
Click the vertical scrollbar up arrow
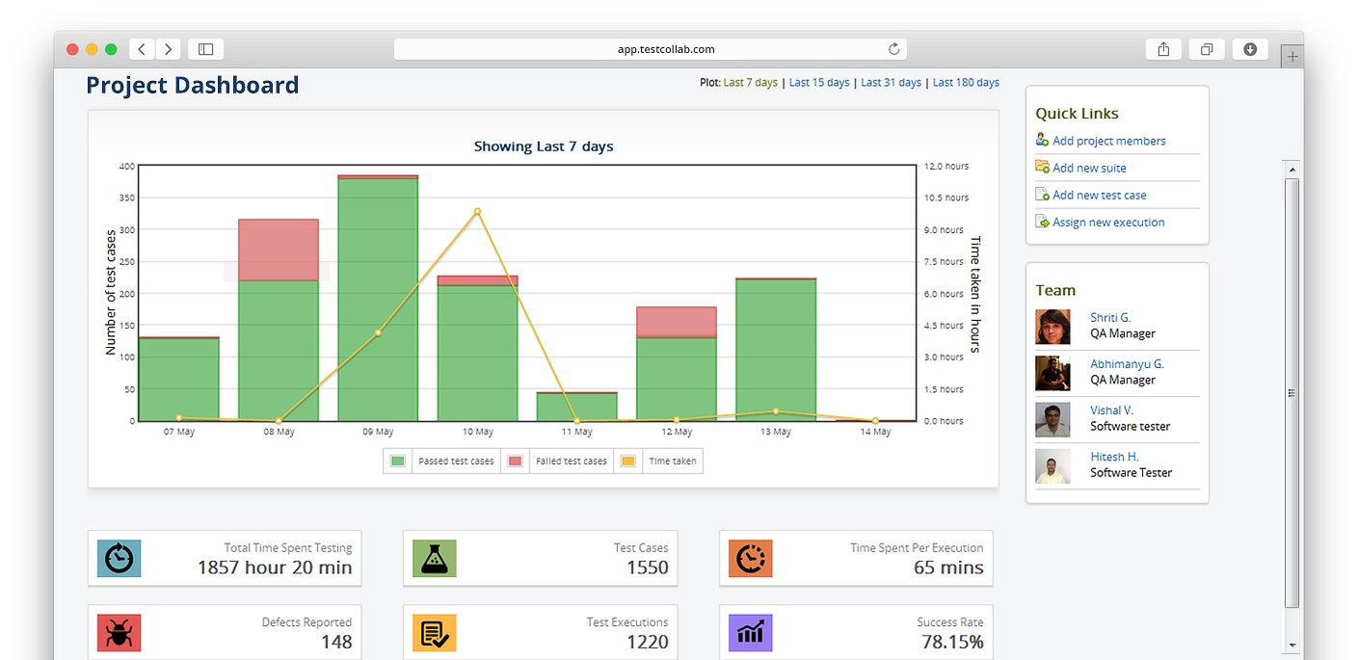point(1292,169)
